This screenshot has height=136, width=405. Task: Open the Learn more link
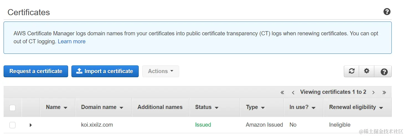pyautogui.click(x=71, y=42)
